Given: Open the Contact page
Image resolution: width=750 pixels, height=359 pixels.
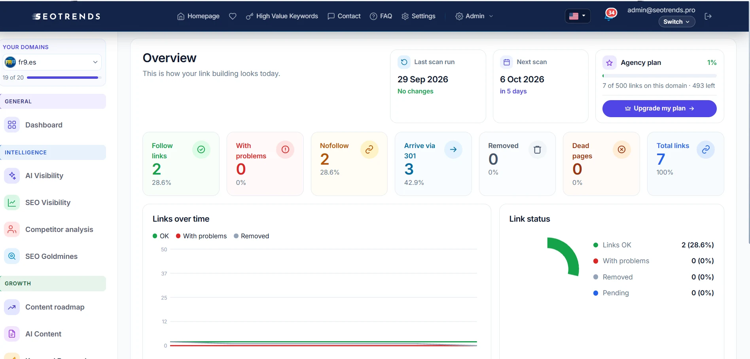Looking at the screenshot, I should pyautogui.click(x=344, y=16).
